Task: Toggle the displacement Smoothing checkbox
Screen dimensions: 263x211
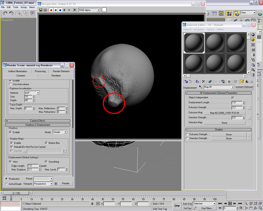Action: tap(46, 162)
